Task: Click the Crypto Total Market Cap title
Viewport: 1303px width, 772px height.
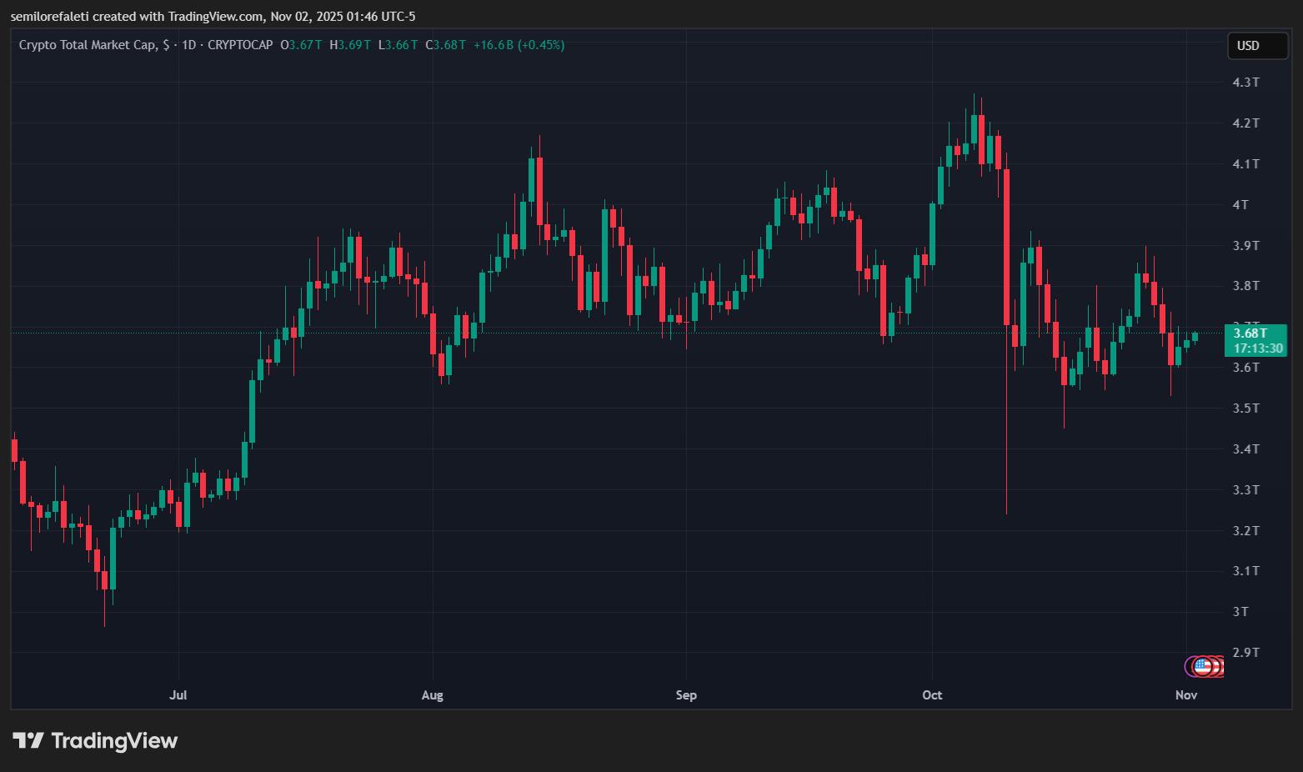Action: (x=87, y=45)
